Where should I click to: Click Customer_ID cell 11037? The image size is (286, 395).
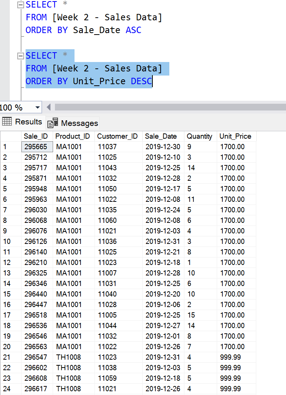[118, 147]
